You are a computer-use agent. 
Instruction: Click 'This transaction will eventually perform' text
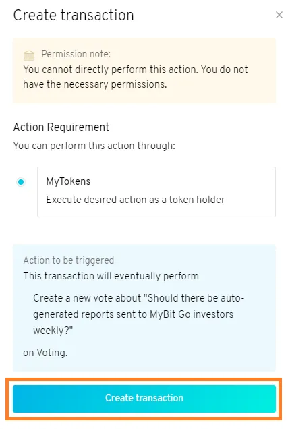coord(111,276)
